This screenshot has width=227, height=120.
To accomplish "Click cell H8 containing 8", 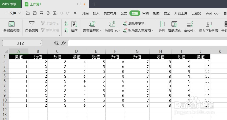I will pyautogui.click(x=161, y=91).
